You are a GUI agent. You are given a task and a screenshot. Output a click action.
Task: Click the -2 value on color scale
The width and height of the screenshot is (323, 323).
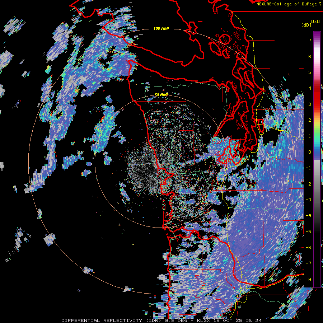click(308, 184)
